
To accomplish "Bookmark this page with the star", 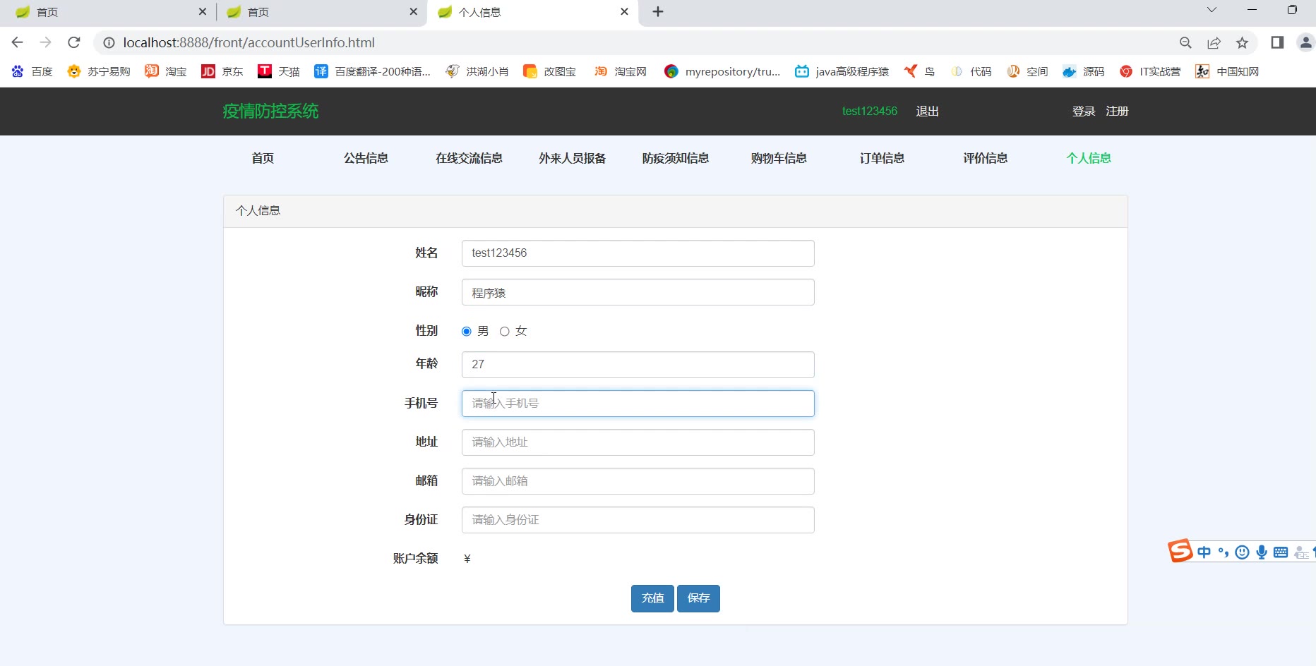I will tap(1242, 43).
